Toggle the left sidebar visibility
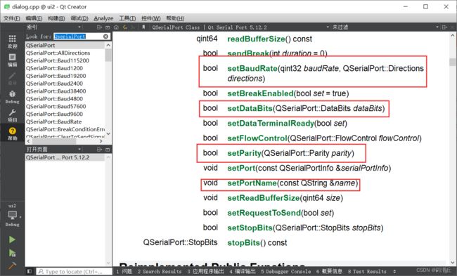 [29, 271]
